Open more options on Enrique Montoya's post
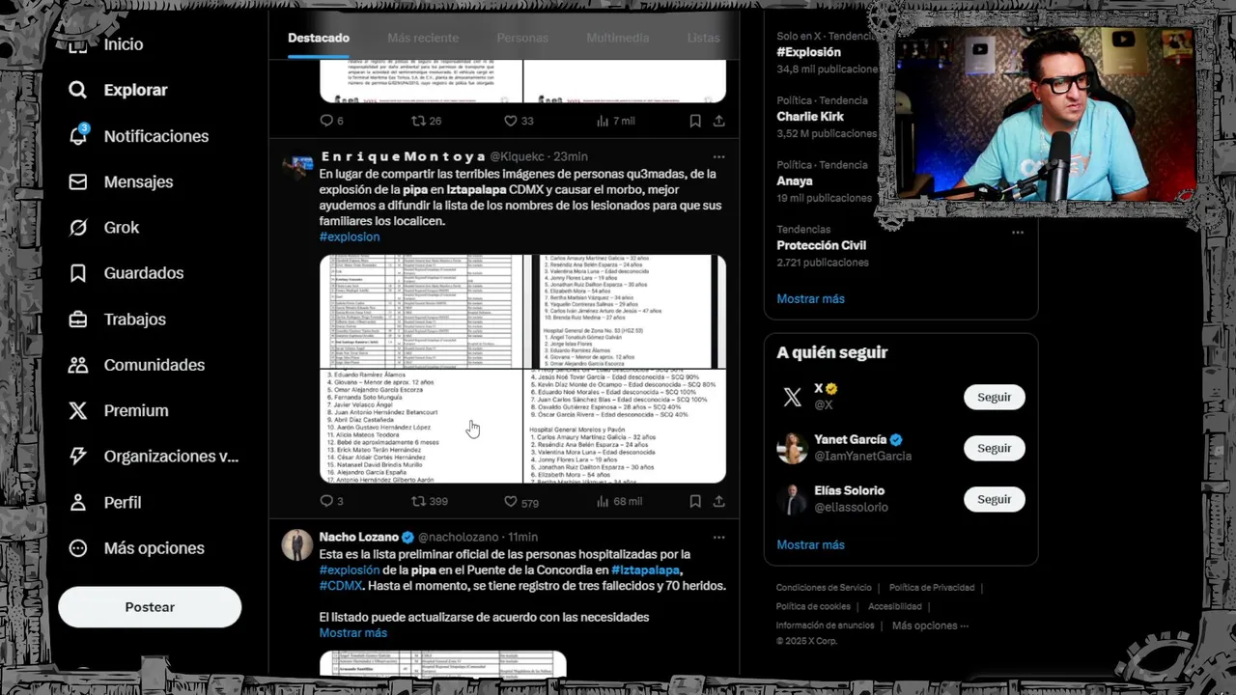Viewport: 1236px width, 695px height. pos(718,156)
